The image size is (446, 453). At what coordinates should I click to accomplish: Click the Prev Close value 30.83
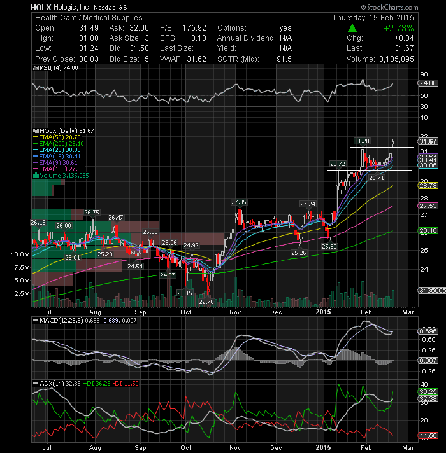click(x=89, y=59)
